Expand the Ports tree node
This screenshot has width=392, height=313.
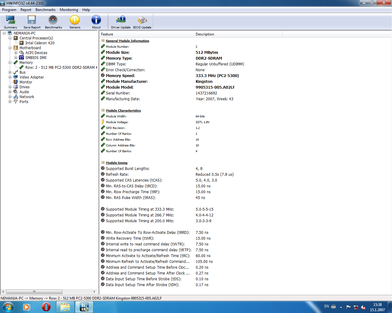[10, 101]
